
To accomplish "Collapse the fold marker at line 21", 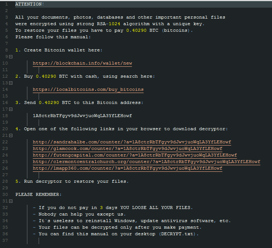I will [x=11, y=136].
